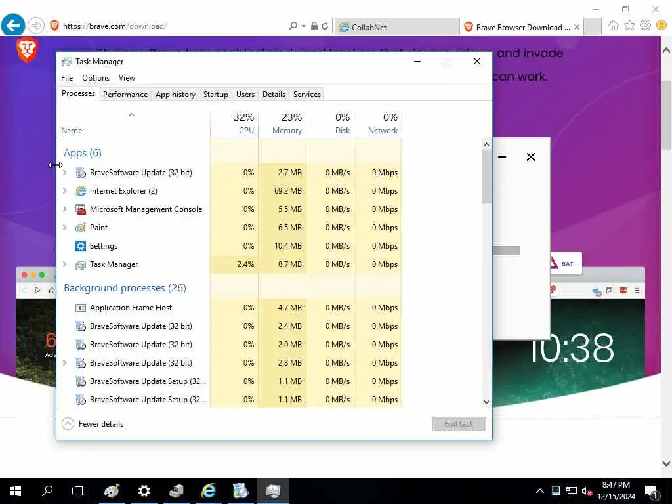Expand the Task Manager process row
The image size is (672, 504).
[65, 264]
